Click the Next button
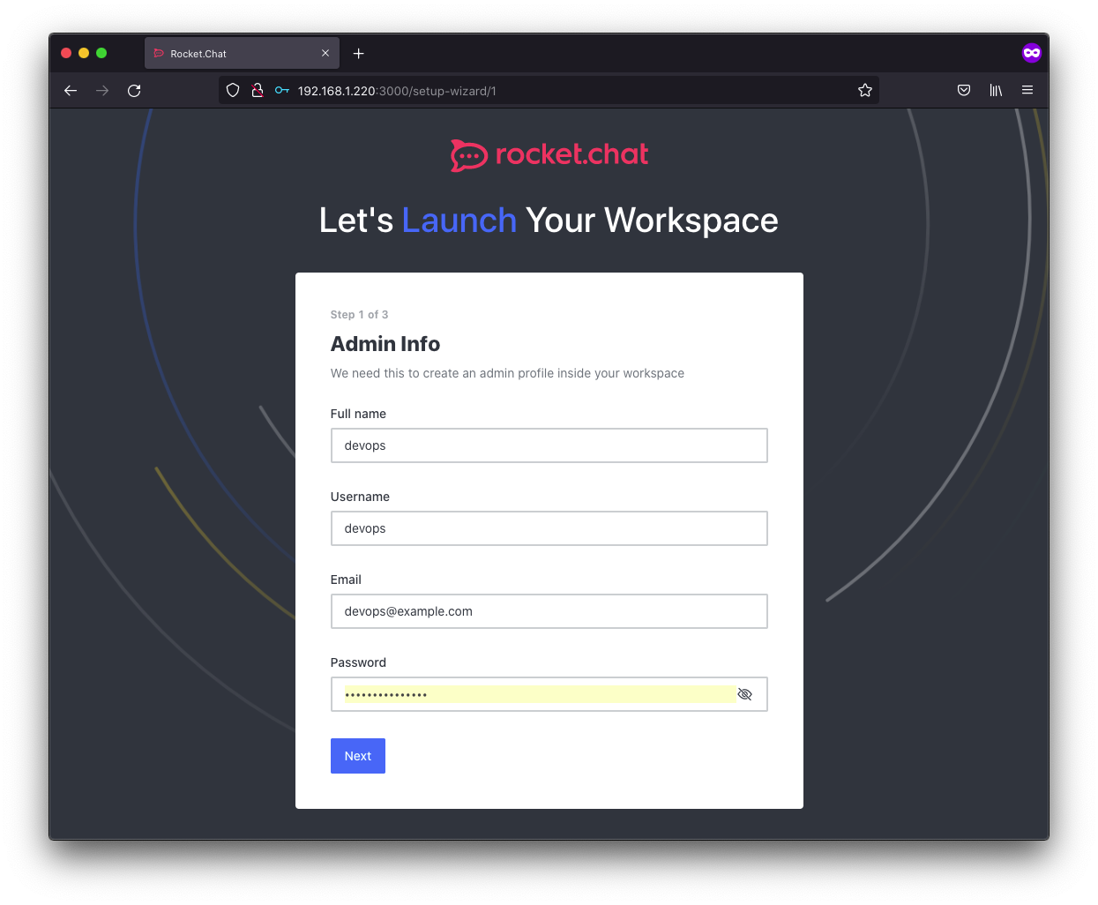 357,756
